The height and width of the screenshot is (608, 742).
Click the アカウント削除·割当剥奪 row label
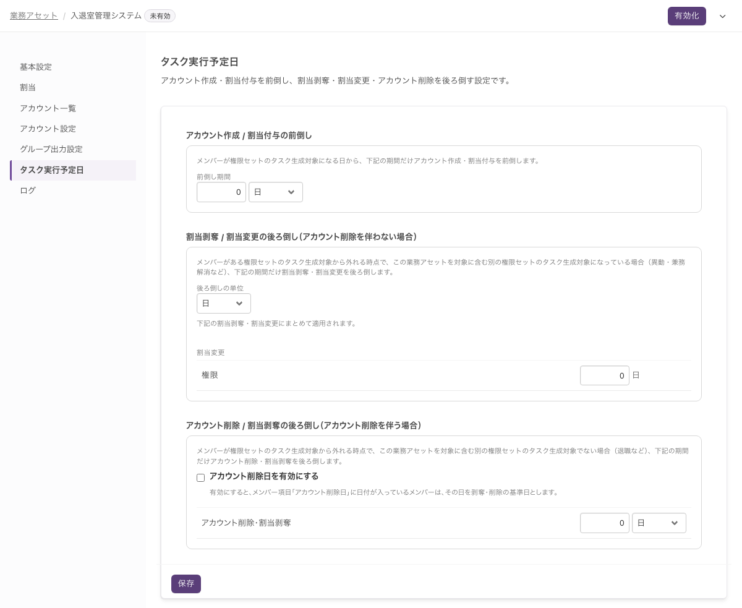pos(246,523)
